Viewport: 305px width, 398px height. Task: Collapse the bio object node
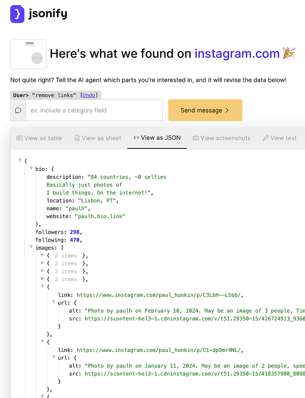point(31,168)
